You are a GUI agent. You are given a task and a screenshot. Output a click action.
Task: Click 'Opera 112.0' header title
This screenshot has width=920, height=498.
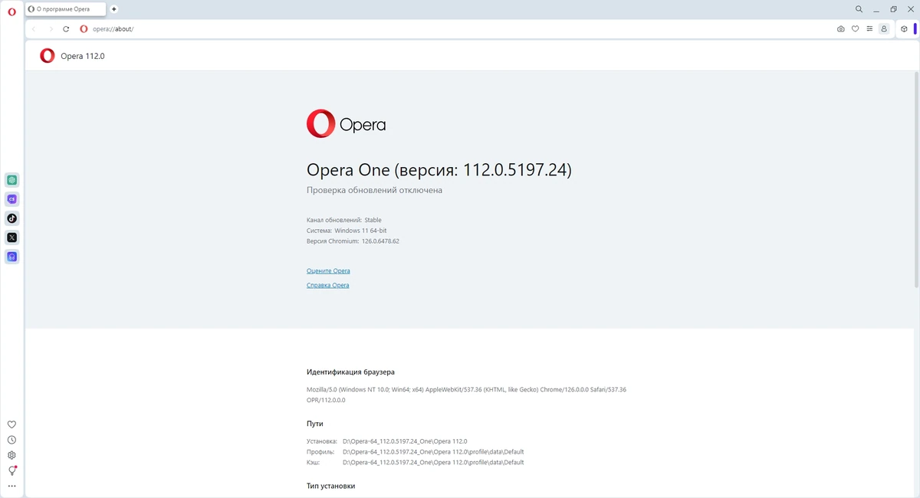(83, 56)
